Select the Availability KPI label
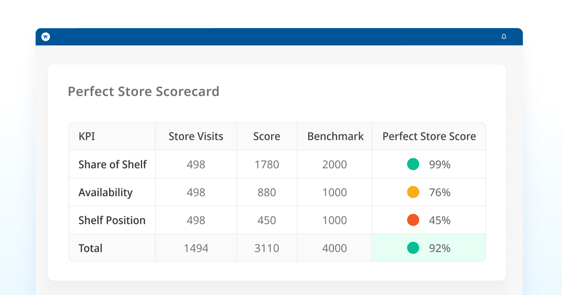 click(x=105, y=192)
